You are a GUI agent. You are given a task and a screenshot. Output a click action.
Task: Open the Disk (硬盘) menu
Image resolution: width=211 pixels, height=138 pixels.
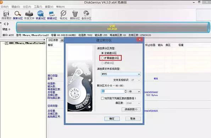click(16, 7)
